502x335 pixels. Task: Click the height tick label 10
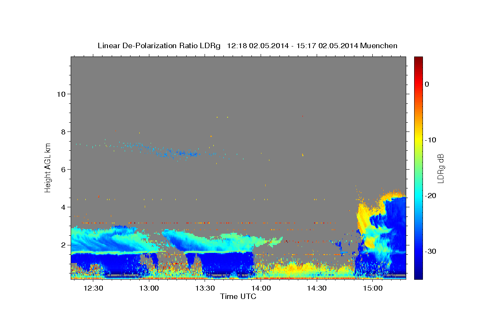tap(62, 94)
